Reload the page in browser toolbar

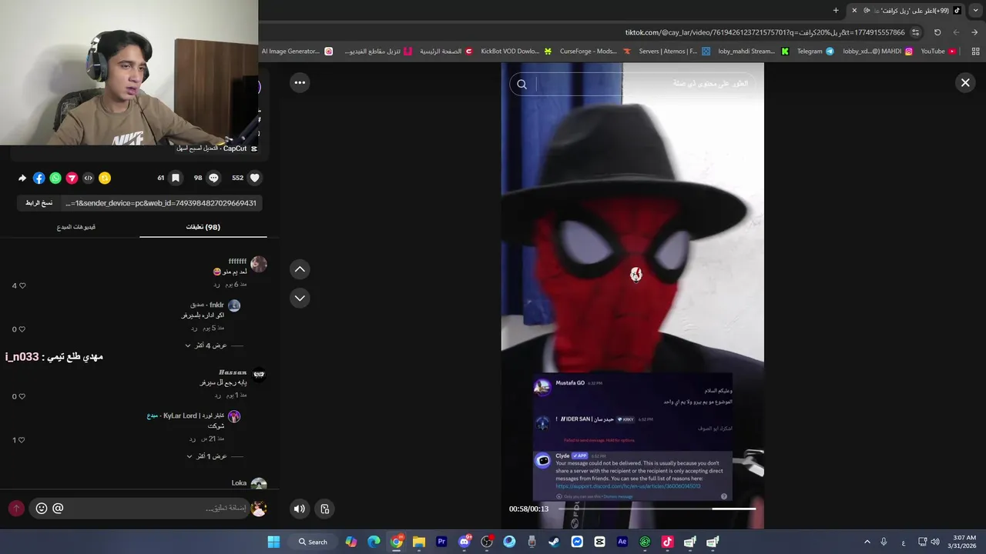pos(937,32)
